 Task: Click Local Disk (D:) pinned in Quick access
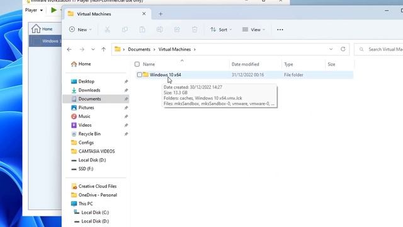pyautogui.click(x=92, y=160)
